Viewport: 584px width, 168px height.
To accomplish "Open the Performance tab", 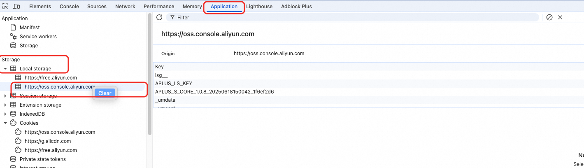I will [x=159, y=7].
